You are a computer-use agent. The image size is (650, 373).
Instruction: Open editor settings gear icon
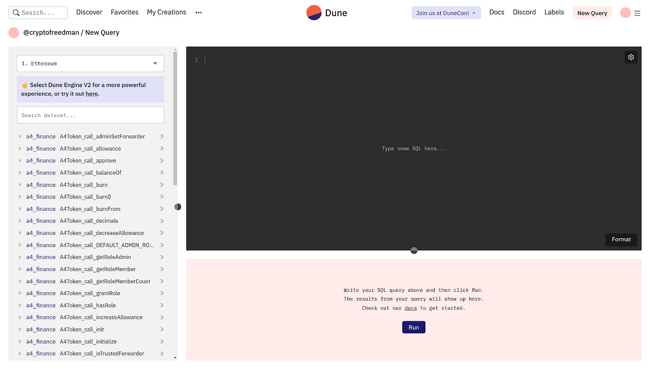click(x=631, y=57)
